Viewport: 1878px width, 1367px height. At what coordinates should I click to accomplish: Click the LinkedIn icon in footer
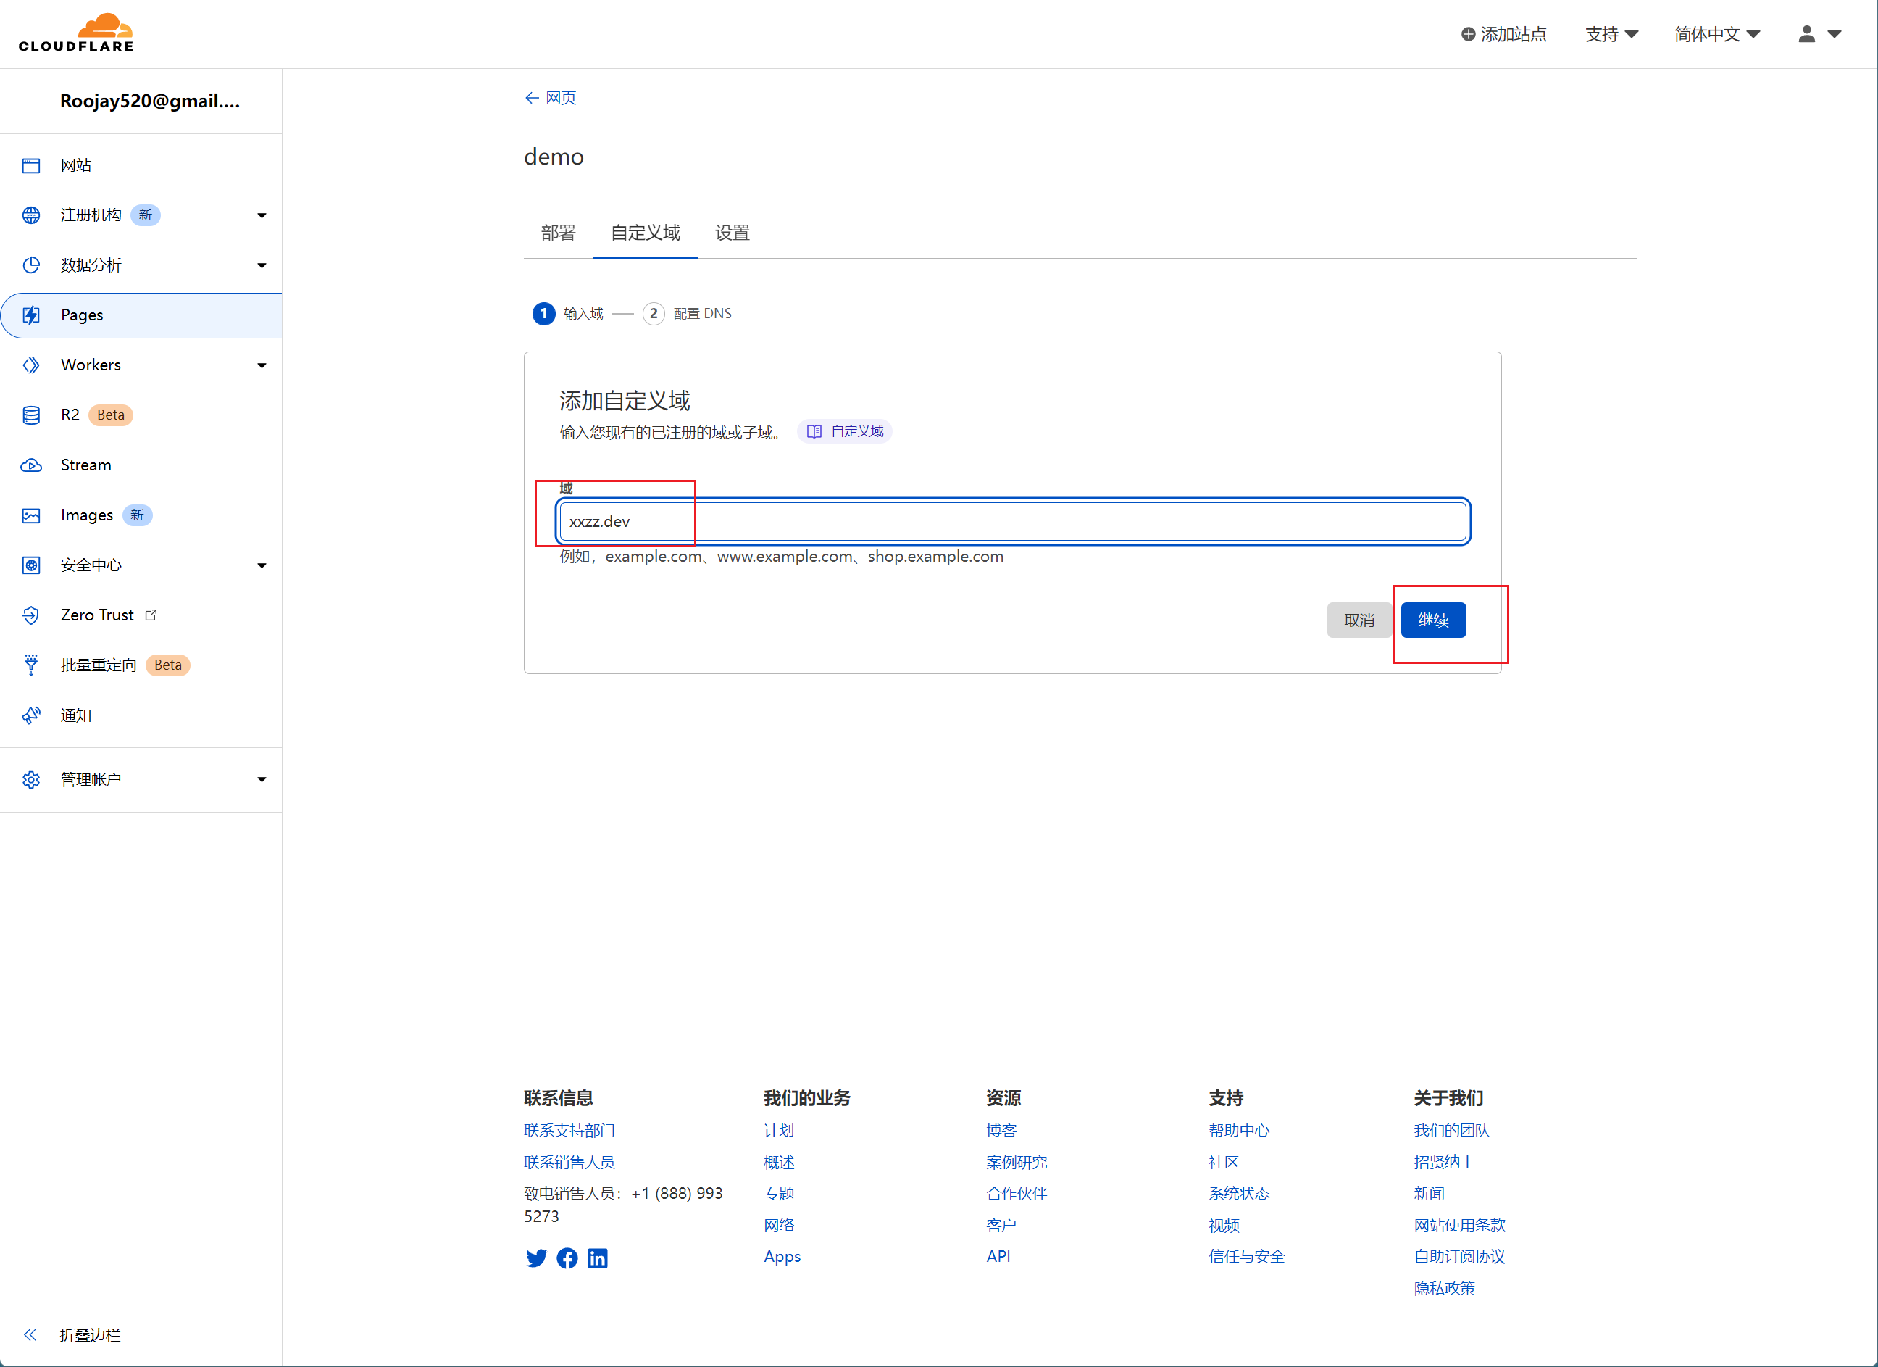click(598, 1258)
